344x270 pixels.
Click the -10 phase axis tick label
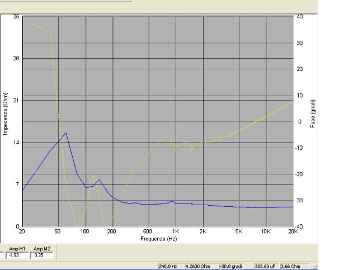click(x=299, y=148)
